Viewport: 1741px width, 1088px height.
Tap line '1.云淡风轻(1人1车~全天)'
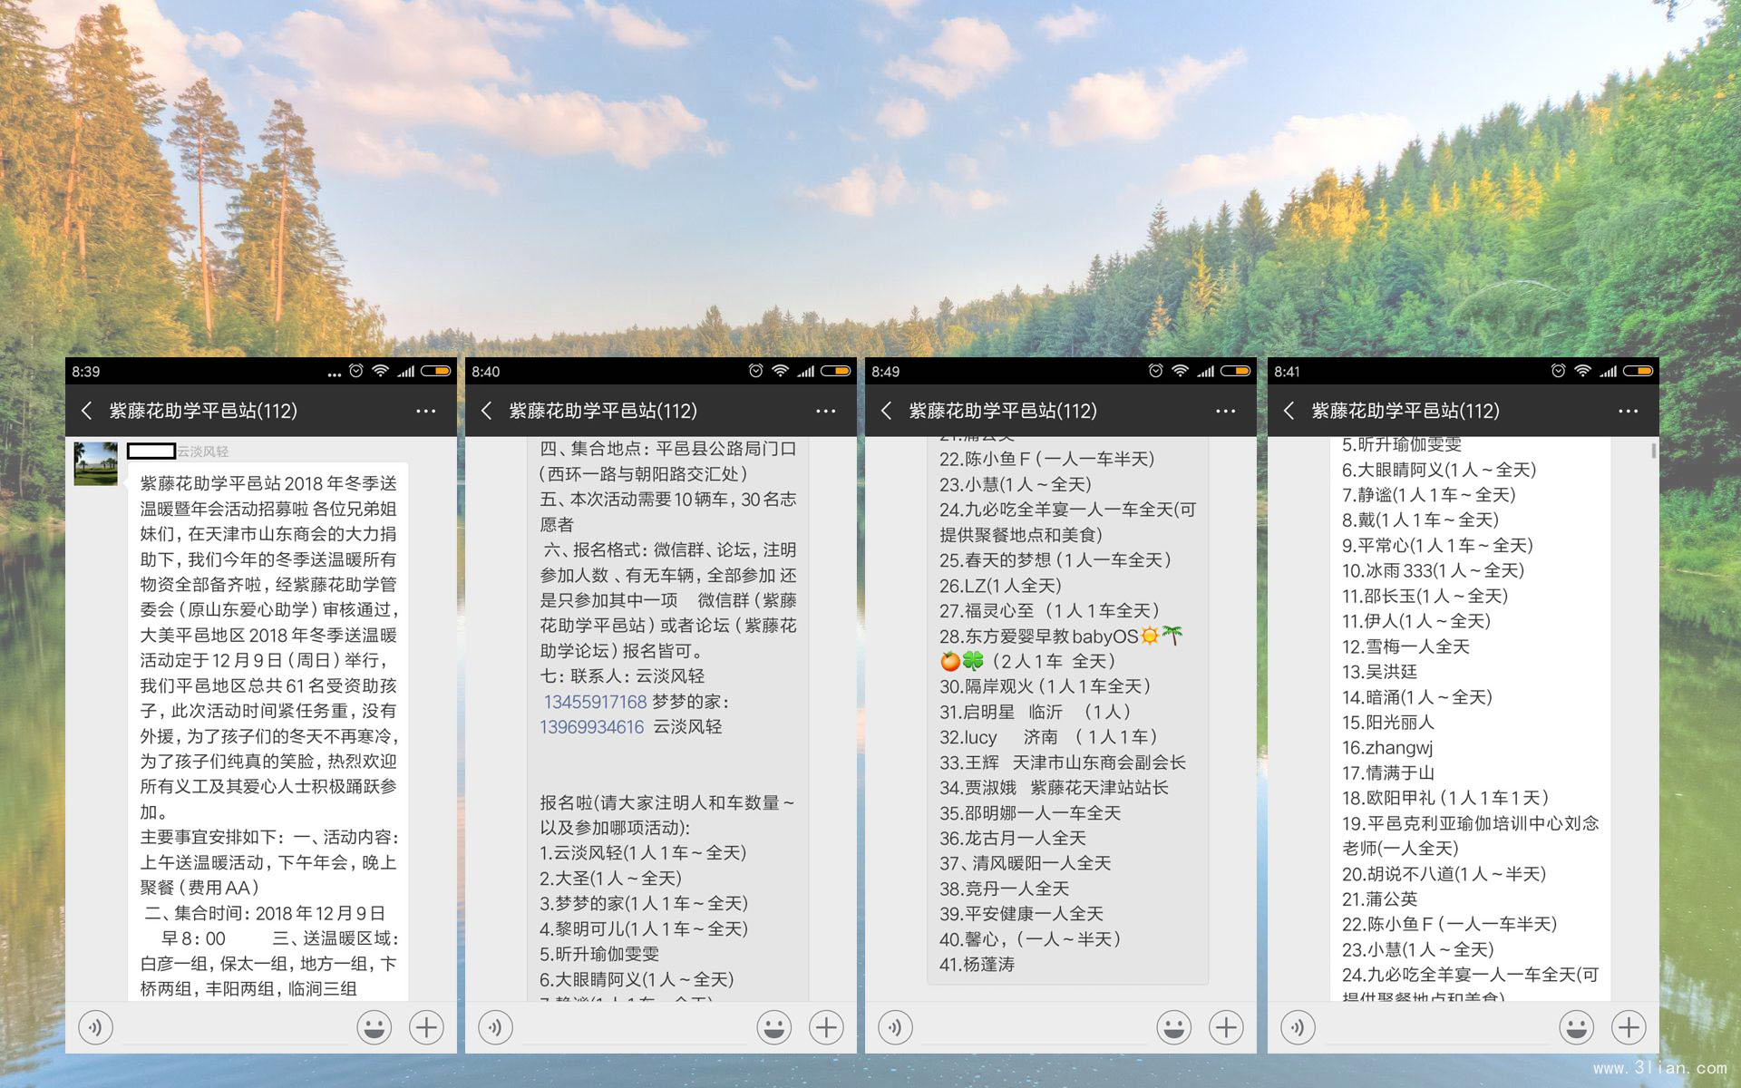643,853
